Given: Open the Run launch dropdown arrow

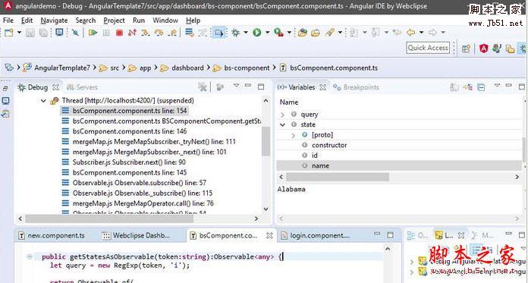Looking at the screenshot, I should [267, 33].
